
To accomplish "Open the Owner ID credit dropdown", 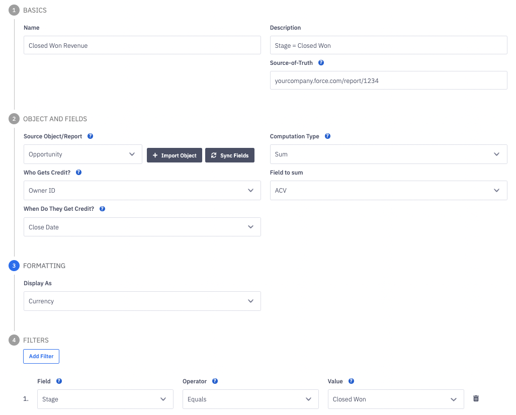I will pos(142,191).
